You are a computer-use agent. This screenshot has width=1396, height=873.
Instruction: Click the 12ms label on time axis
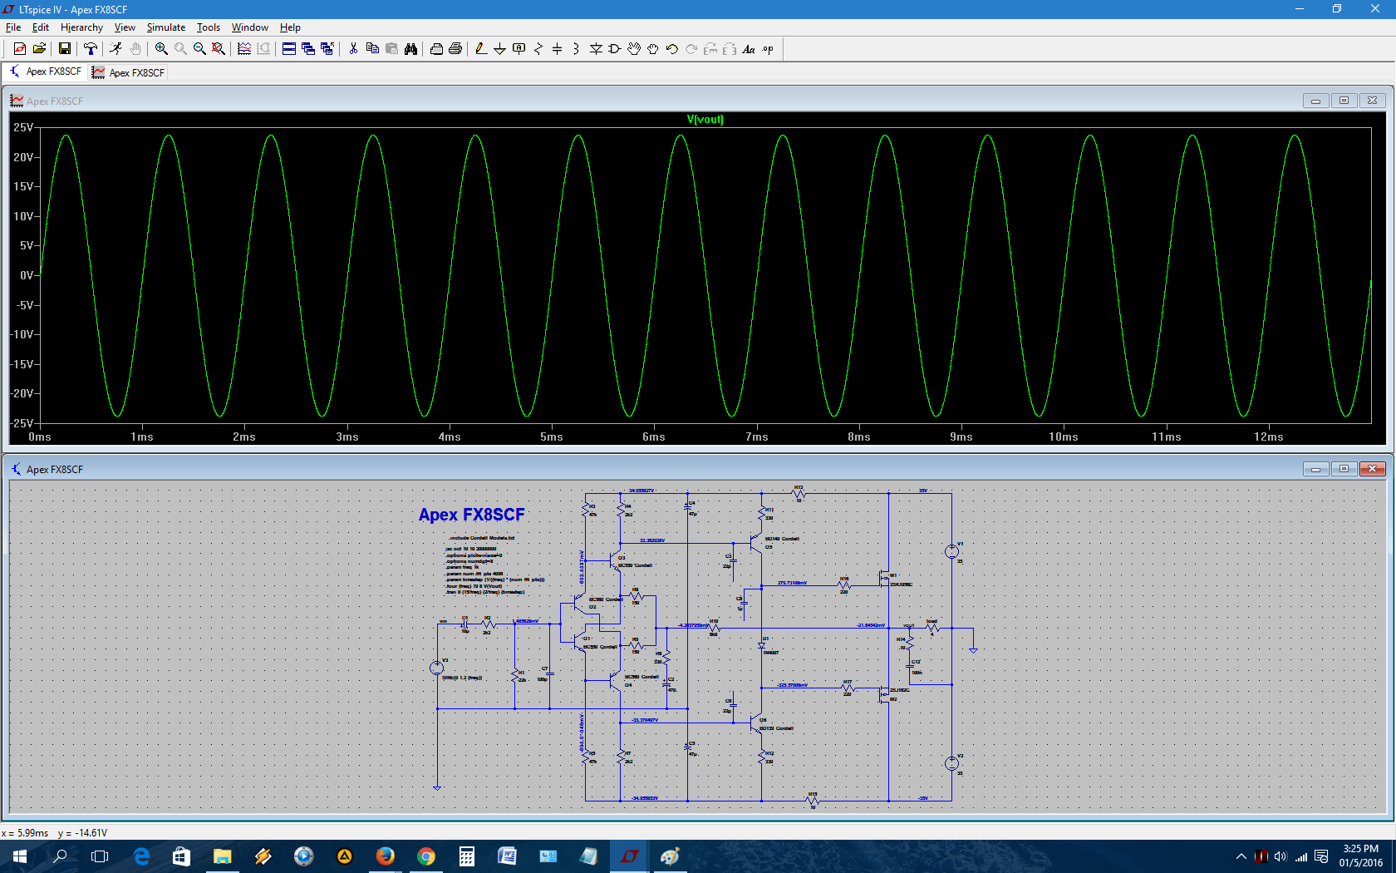pos(1269,436)
